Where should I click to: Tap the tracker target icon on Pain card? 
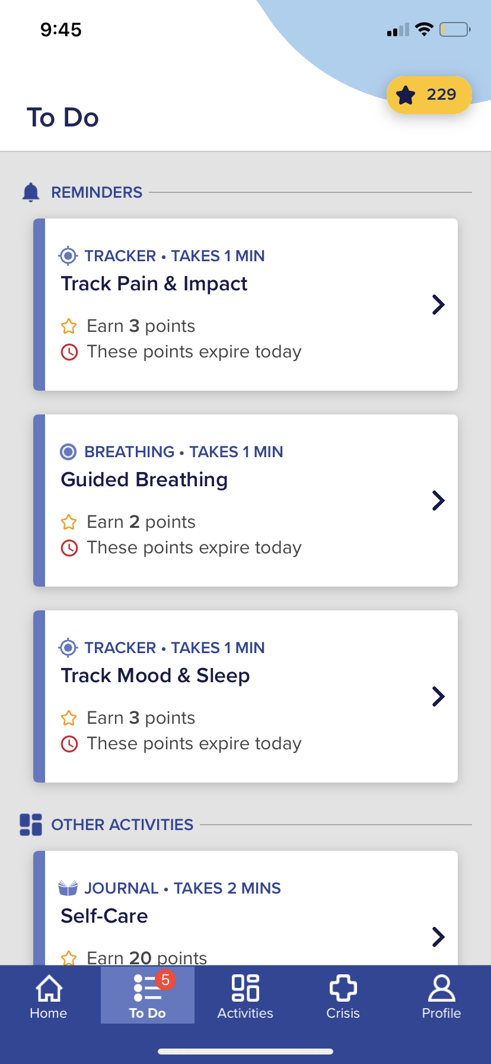(x=68, y=256)
